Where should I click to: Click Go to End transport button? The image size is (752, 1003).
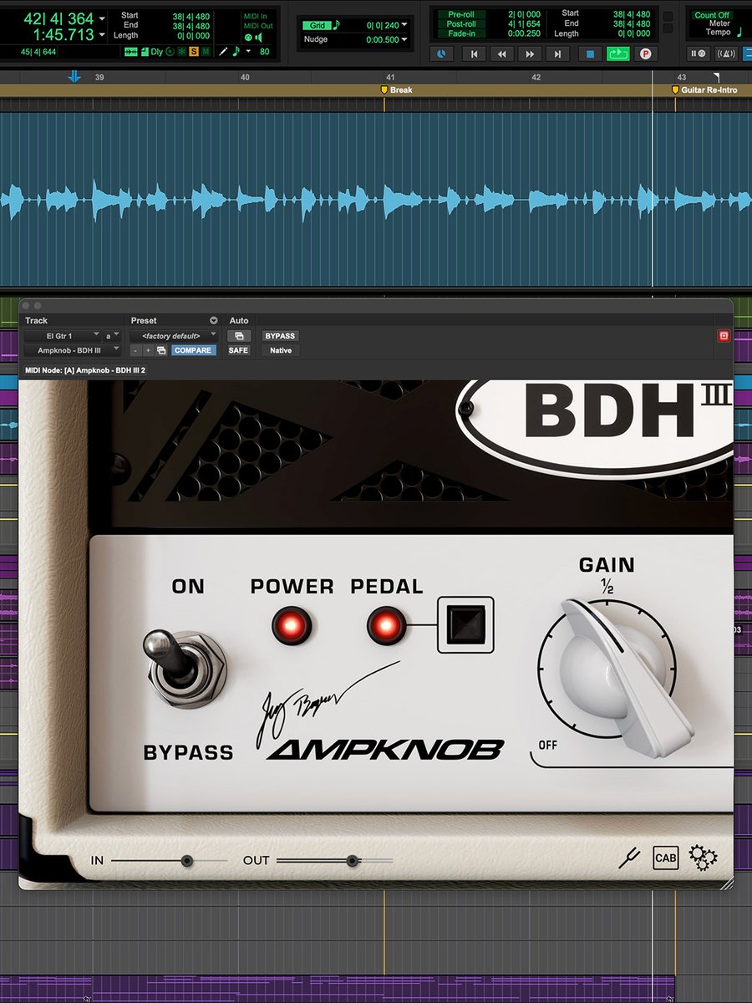tap(557, 53)
